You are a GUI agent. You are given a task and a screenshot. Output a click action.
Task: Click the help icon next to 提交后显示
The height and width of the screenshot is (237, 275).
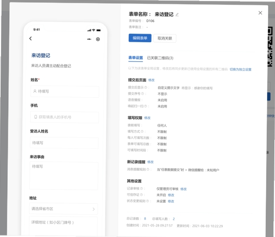[145, 87]
